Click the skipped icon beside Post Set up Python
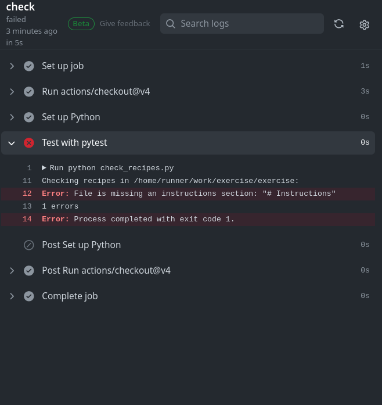The image size is (382, 405). pos(29,245)
